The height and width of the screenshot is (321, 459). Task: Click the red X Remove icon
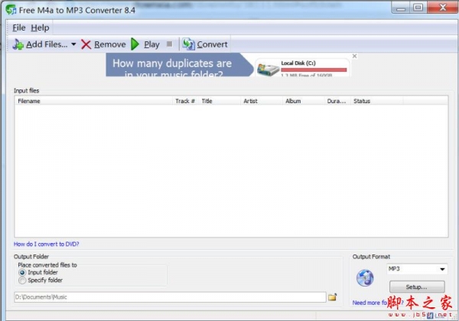point(86,44)
